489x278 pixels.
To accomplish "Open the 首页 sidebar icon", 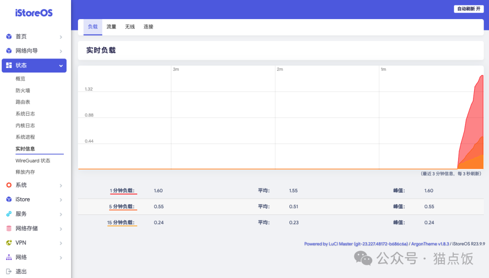I will (8, 37).
